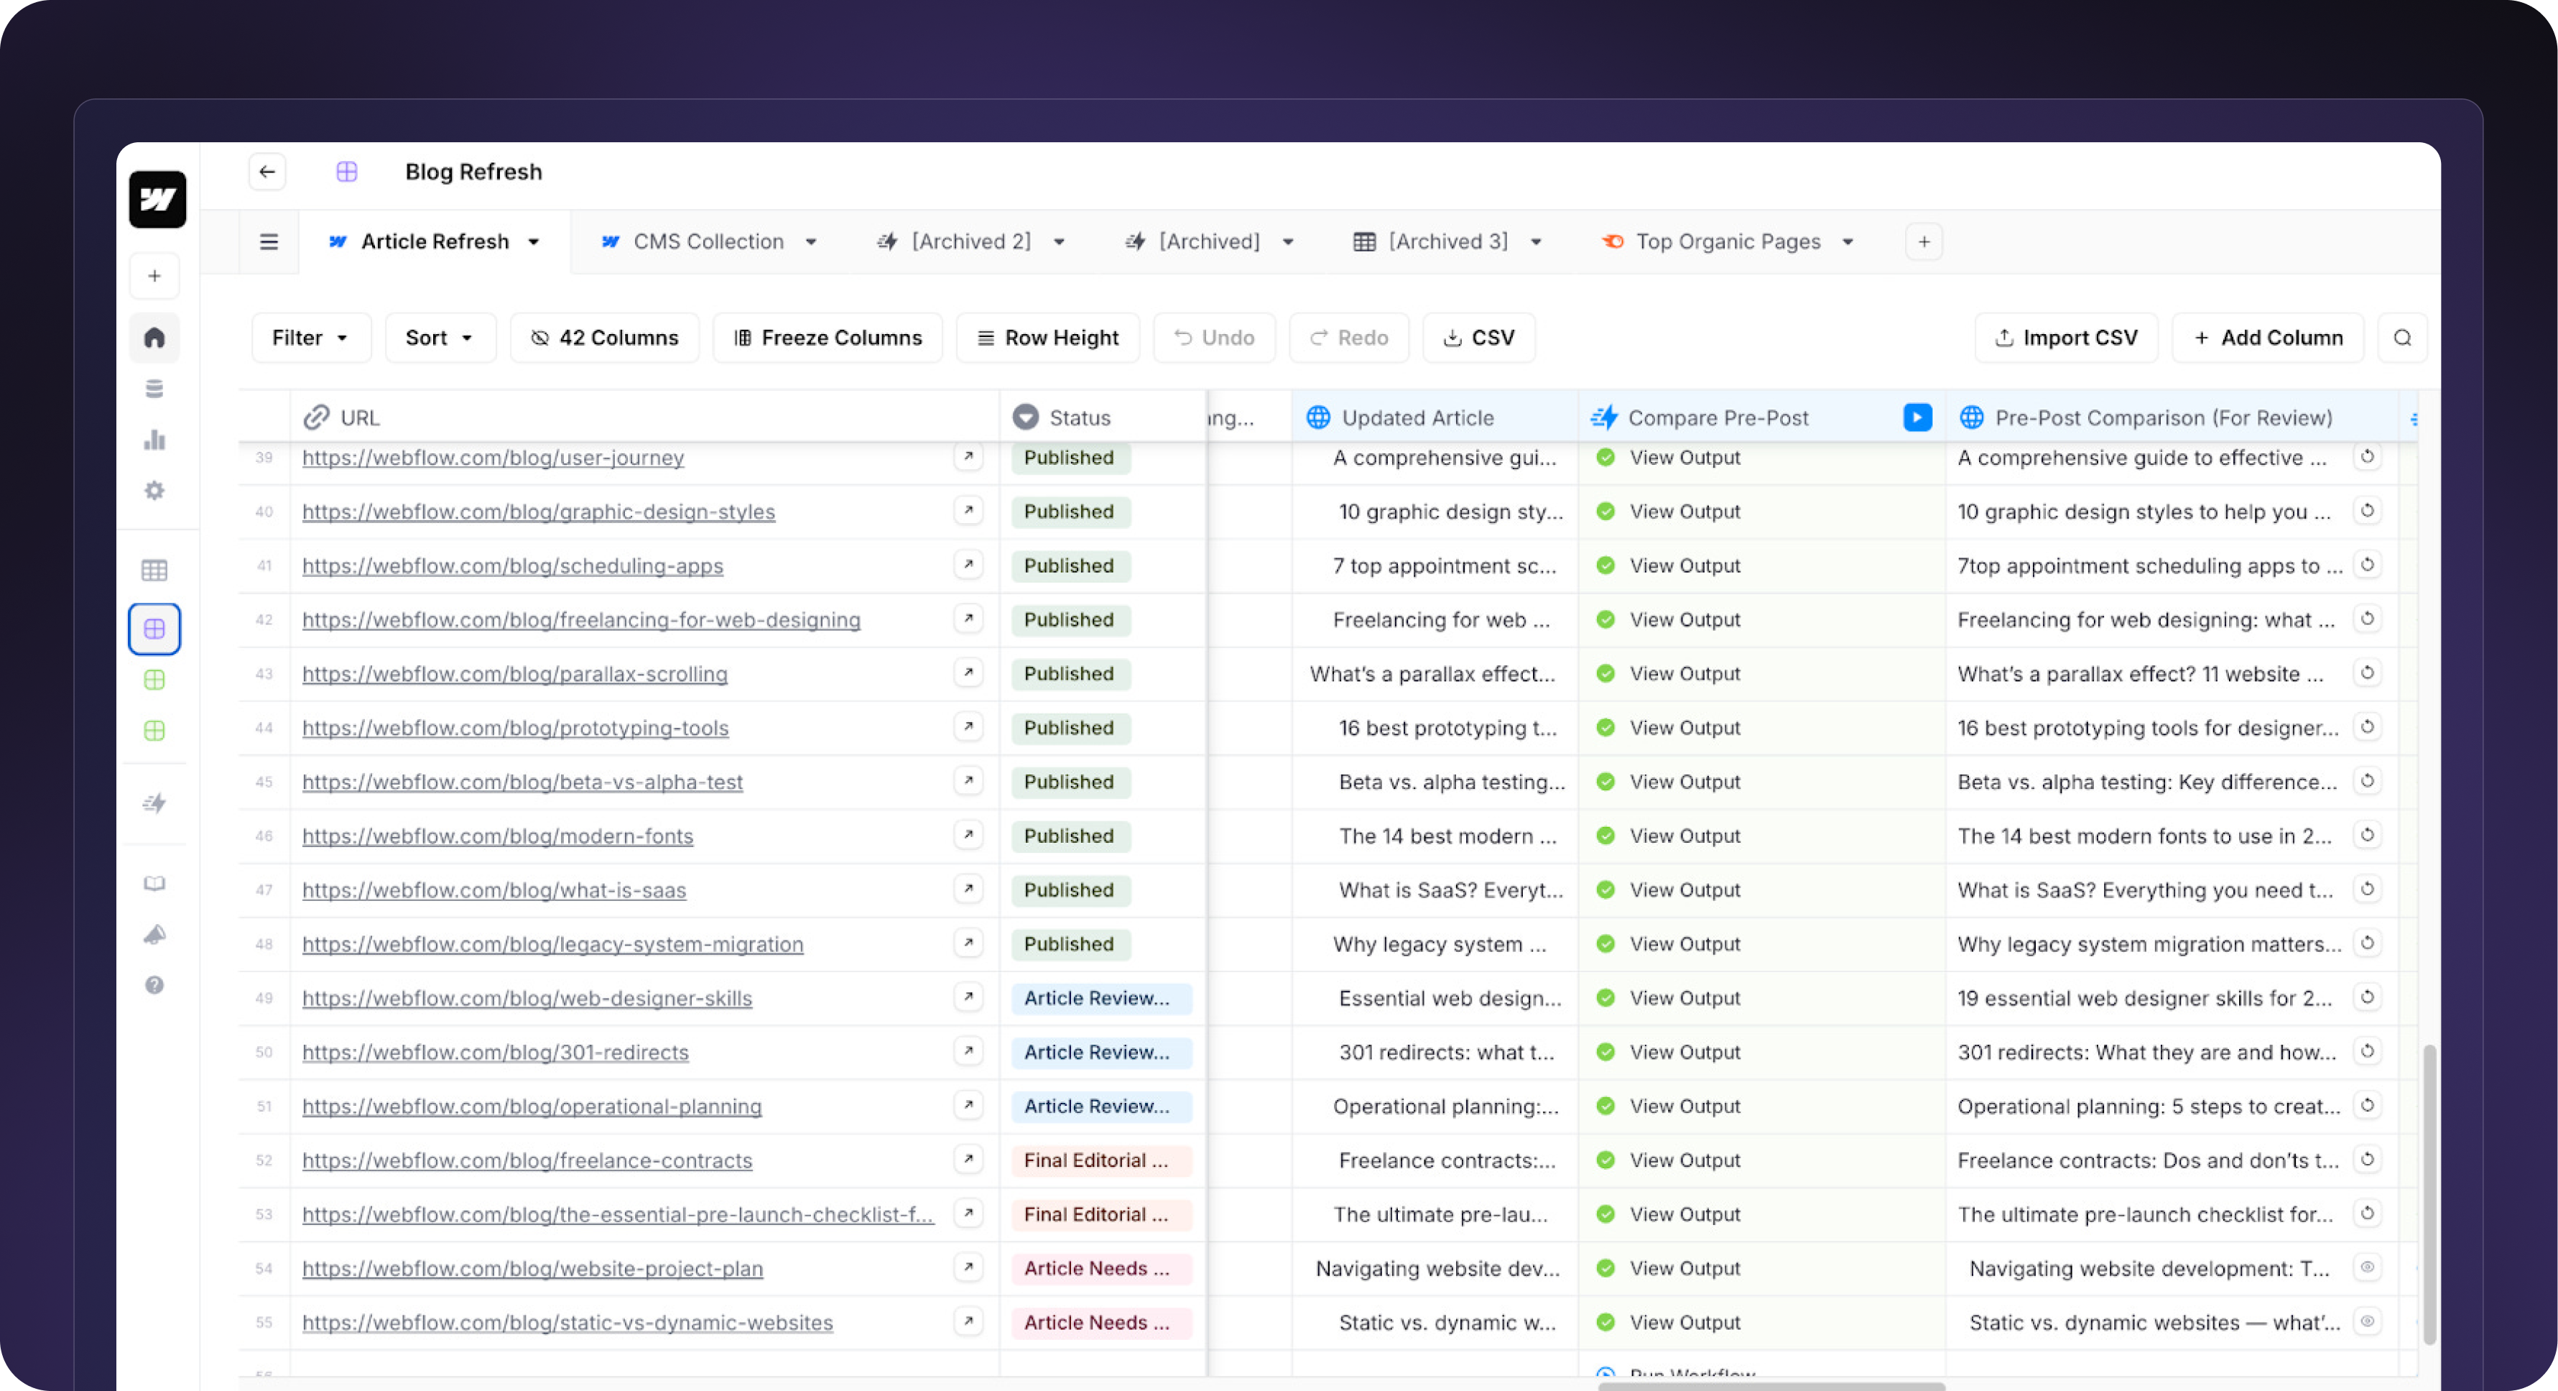Click the Webflow logo in the sidebar
The image size is (2558, 1391).
pos(157,200)
